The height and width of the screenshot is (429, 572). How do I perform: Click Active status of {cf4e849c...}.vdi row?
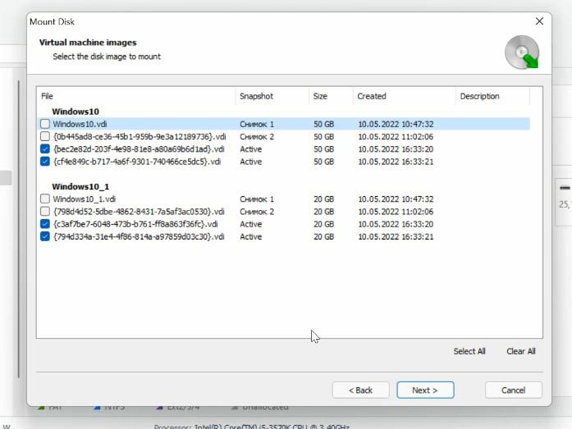[x=250, y=161]
